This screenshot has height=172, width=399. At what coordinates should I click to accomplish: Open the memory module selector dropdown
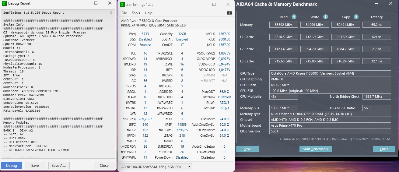[155, 167]
